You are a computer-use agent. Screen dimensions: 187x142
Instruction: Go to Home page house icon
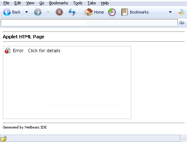coord(88,12)
